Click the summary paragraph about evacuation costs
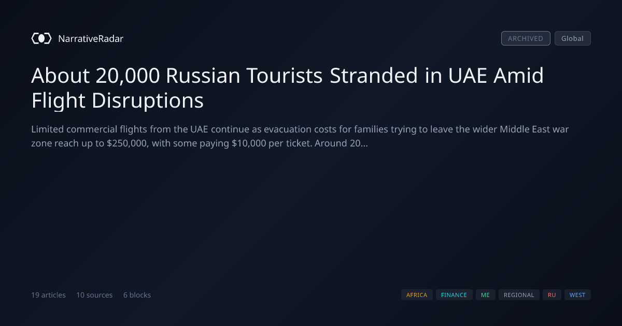622x326 pixels. tap(300, 136)
